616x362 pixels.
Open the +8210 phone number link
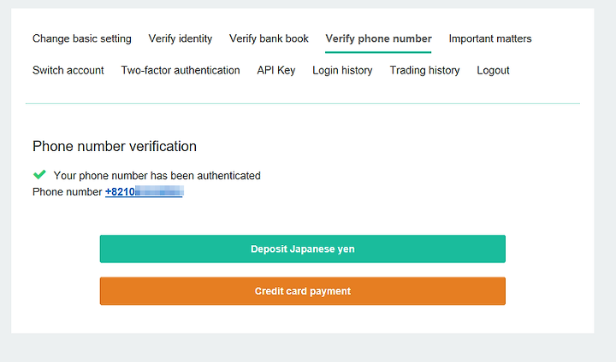coord(144,192)
